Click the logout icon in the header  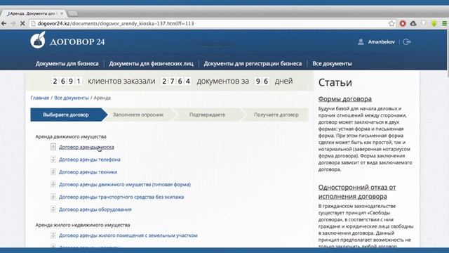click(x=407, y=42)
